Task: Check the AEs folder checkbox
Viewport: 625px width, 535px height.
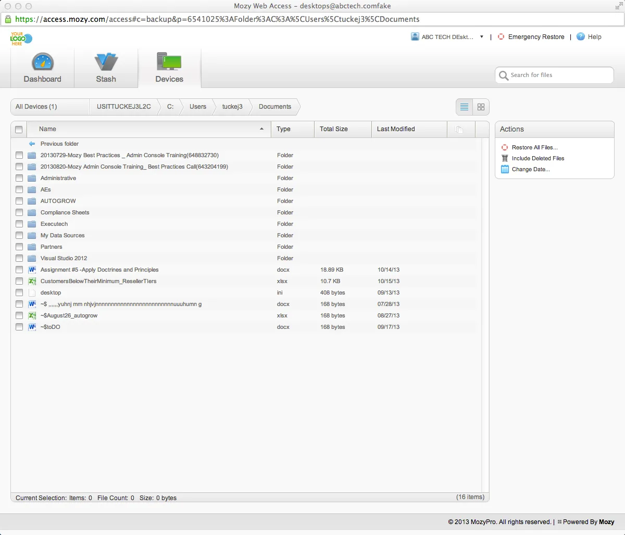Action: coord(19,189)
